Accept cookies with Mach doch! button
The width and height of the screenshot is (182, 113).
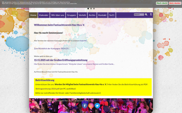(x=162, y=3)
